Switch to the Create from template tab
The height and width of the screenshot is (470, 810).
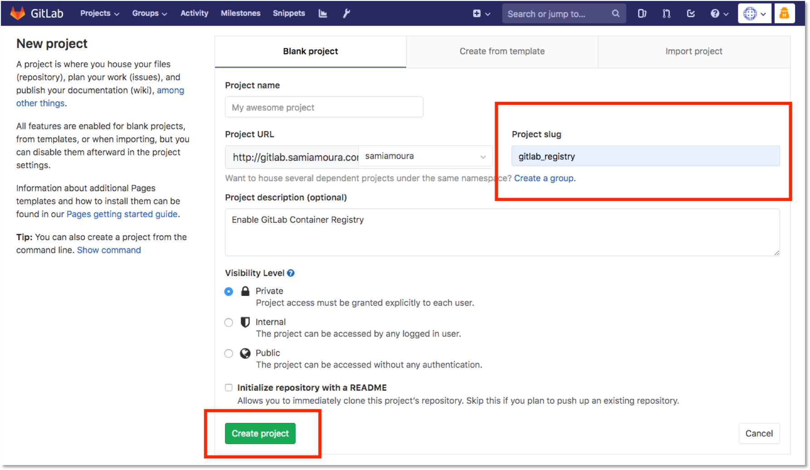[x=502, y=51]
